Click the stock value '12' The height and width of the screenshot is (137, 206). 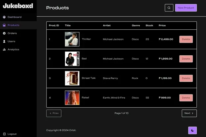point(147,59)
